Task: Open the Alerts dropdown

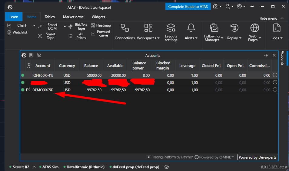Action: click(191, 32)
